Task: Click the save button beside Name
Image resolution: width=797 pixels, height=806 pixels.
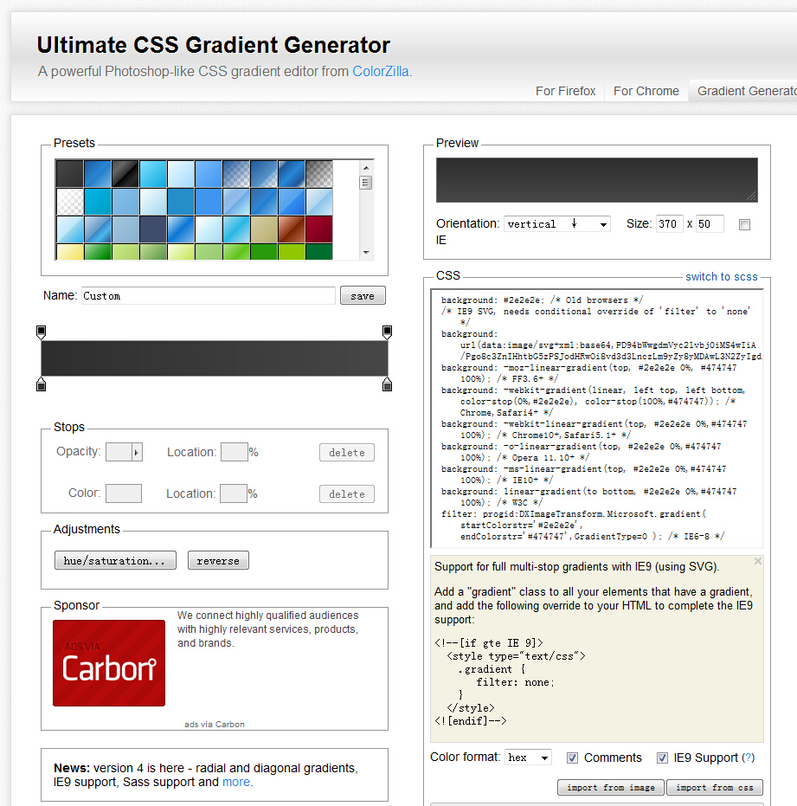Action: coord(363,295)
